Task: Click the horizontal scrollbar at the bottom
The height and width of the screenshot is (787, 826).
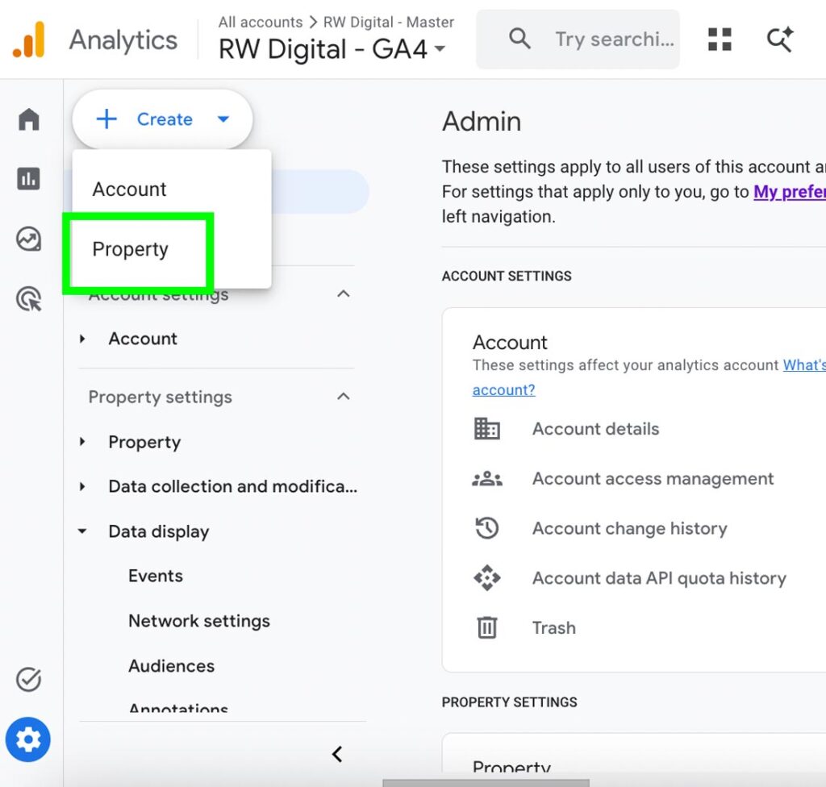Action: [486, 783]
